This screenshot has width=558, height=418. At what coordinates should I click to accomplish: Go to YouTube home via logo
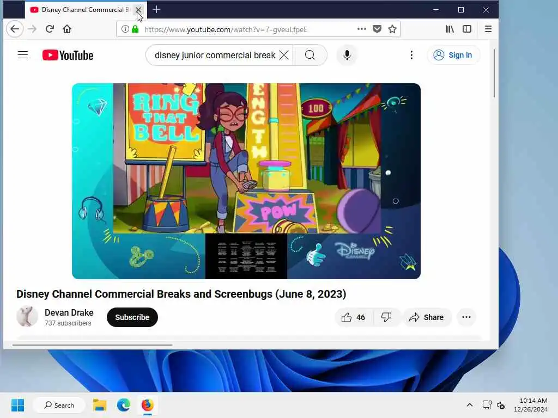(68, 55)
